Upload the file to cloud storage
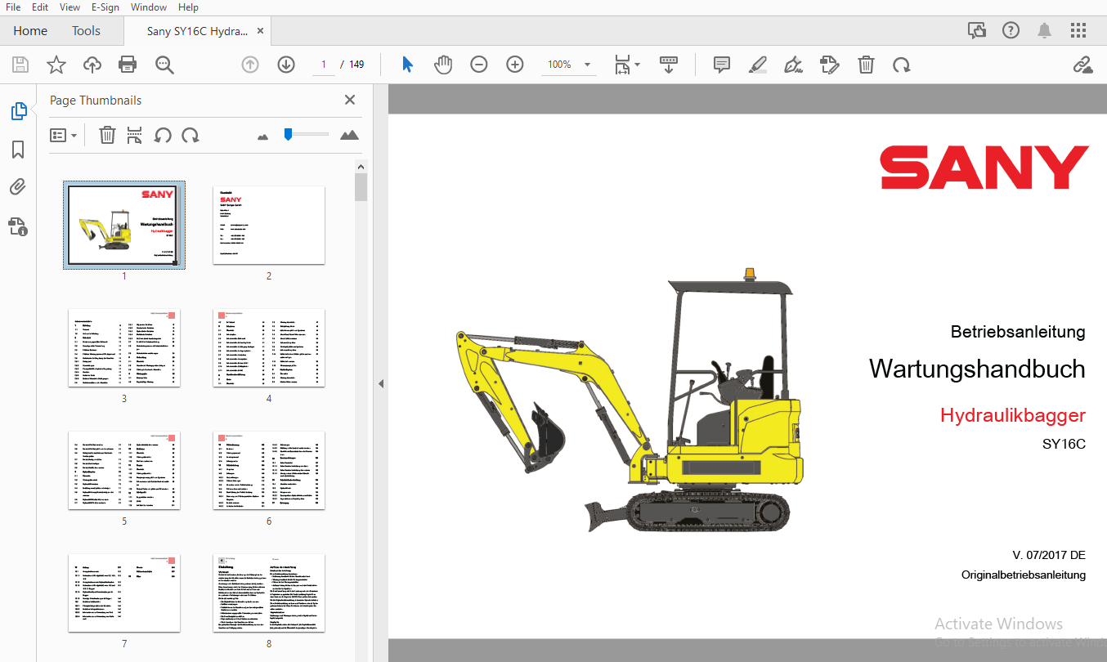The image size is (1107, 662). click(92, 65)
